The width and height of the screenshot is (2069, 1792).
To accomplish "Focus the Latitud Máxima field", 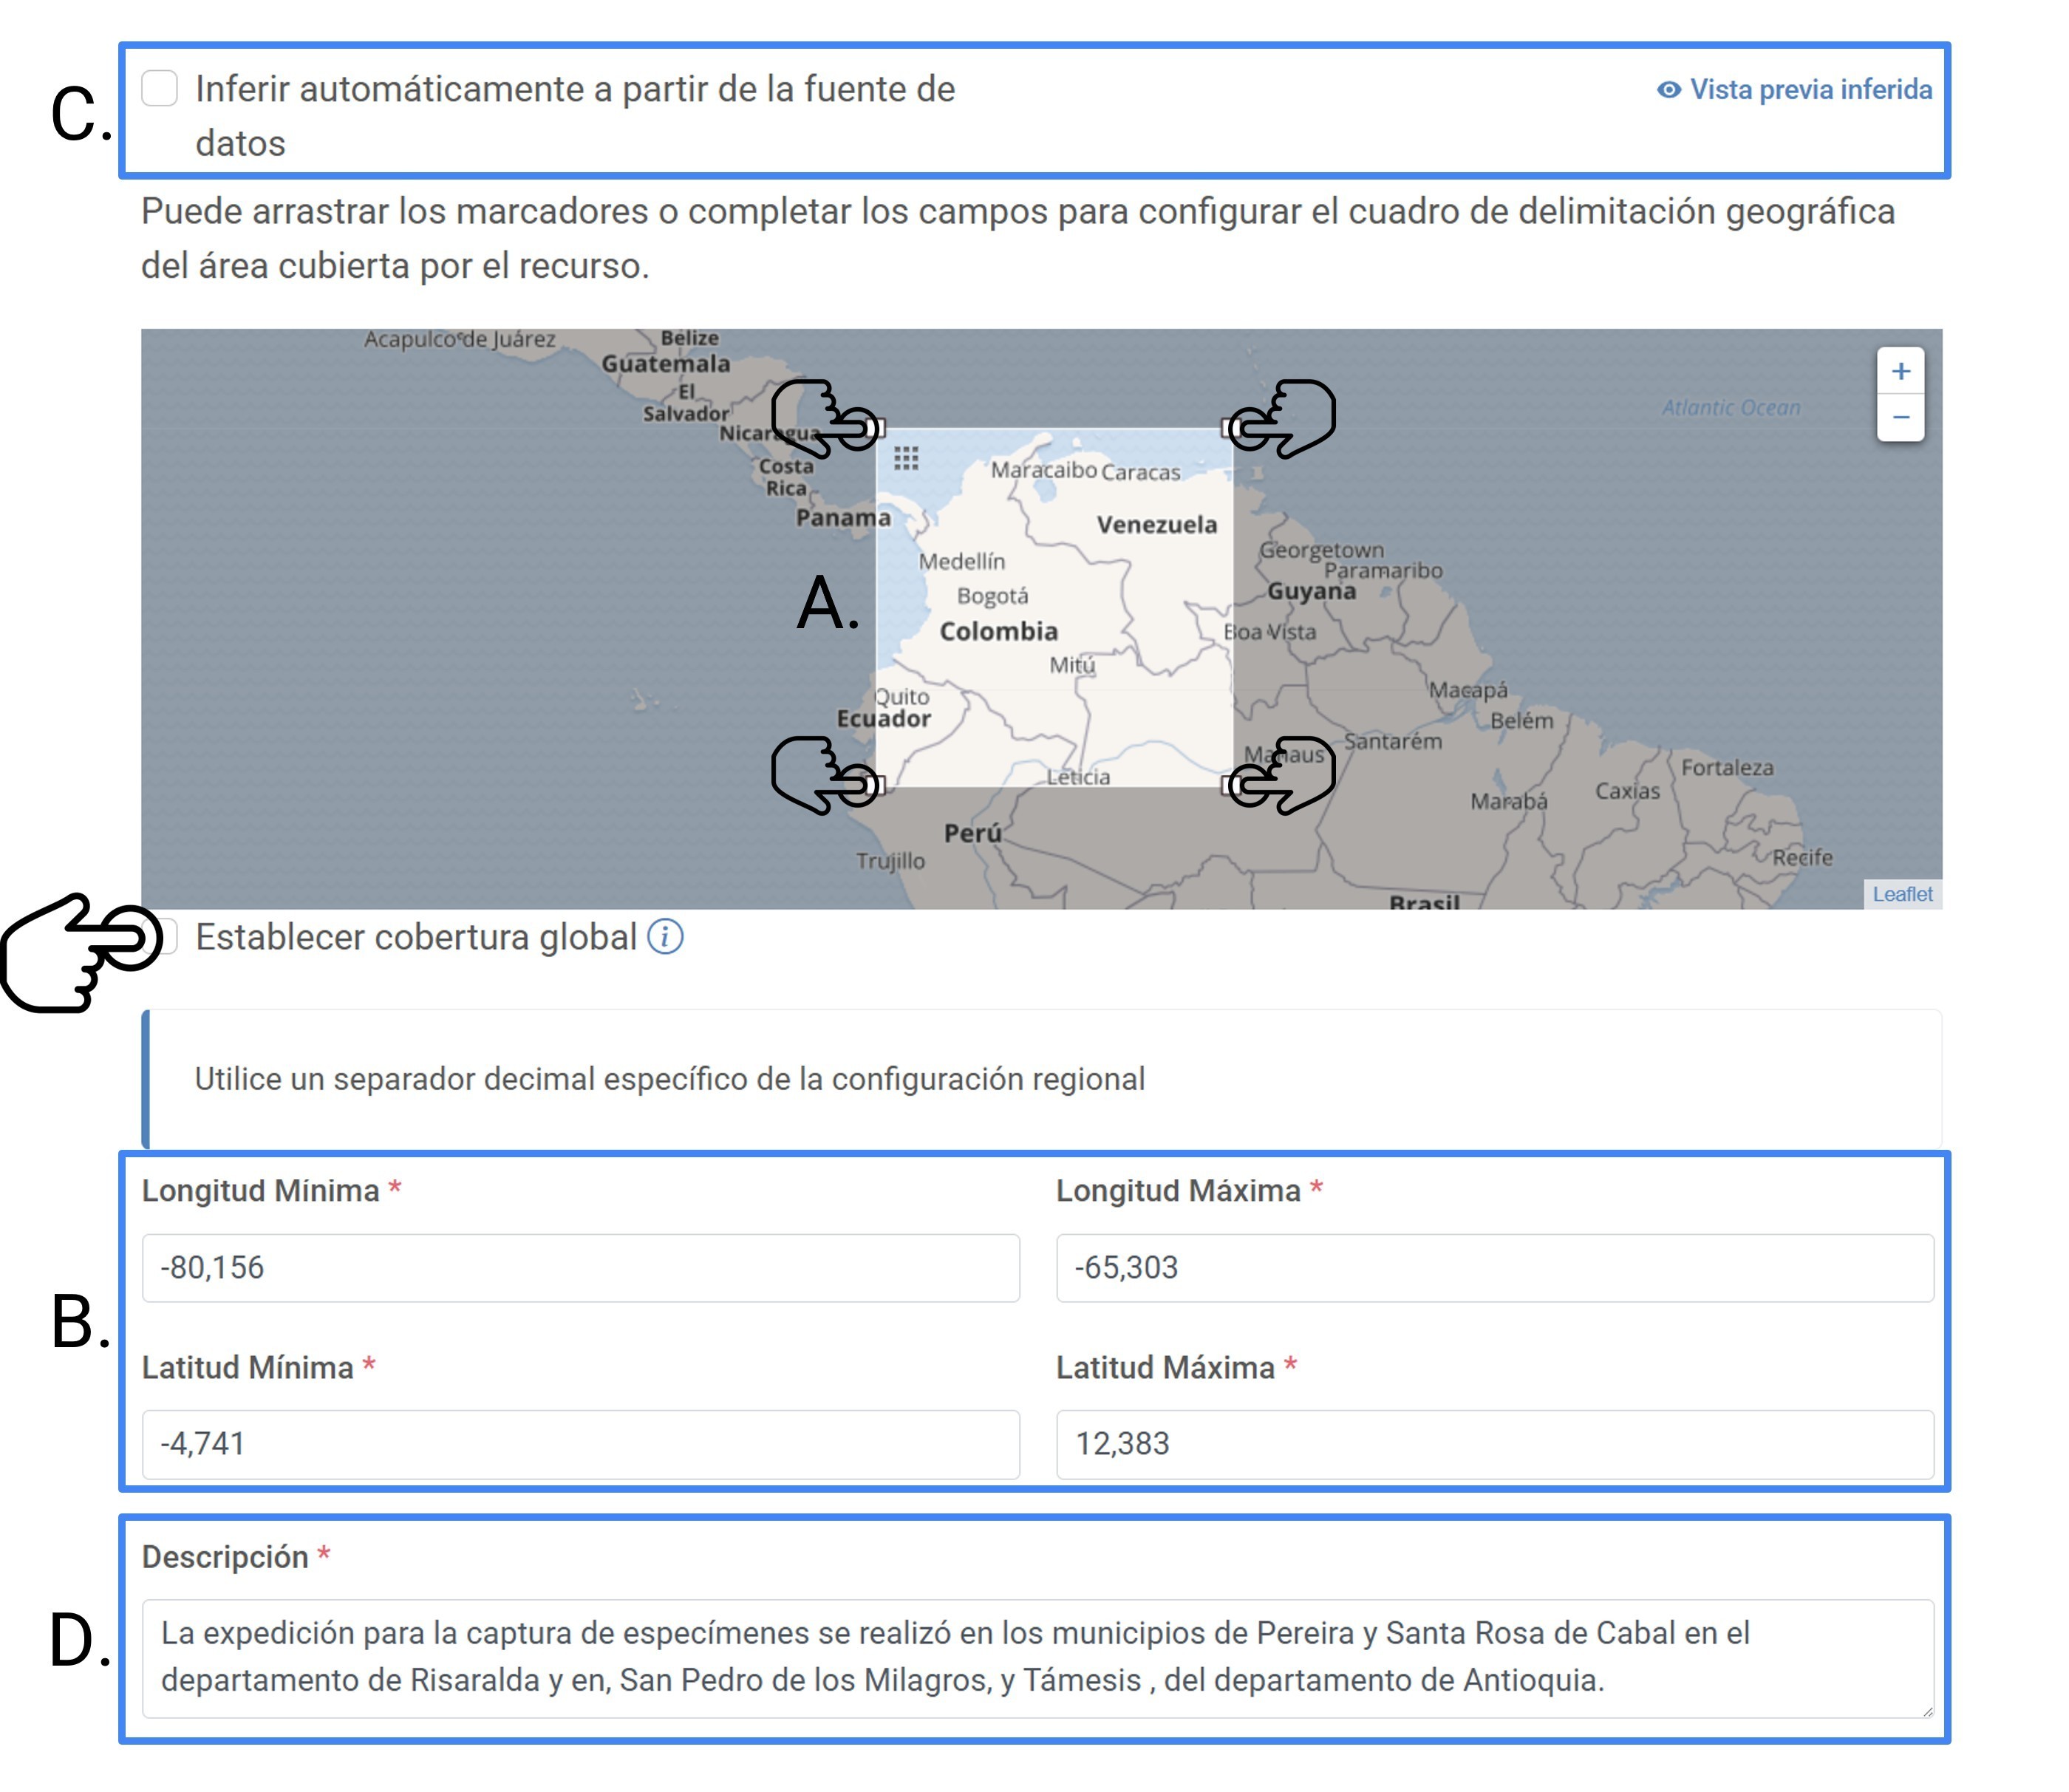I will click(x=1494, y=1443).
